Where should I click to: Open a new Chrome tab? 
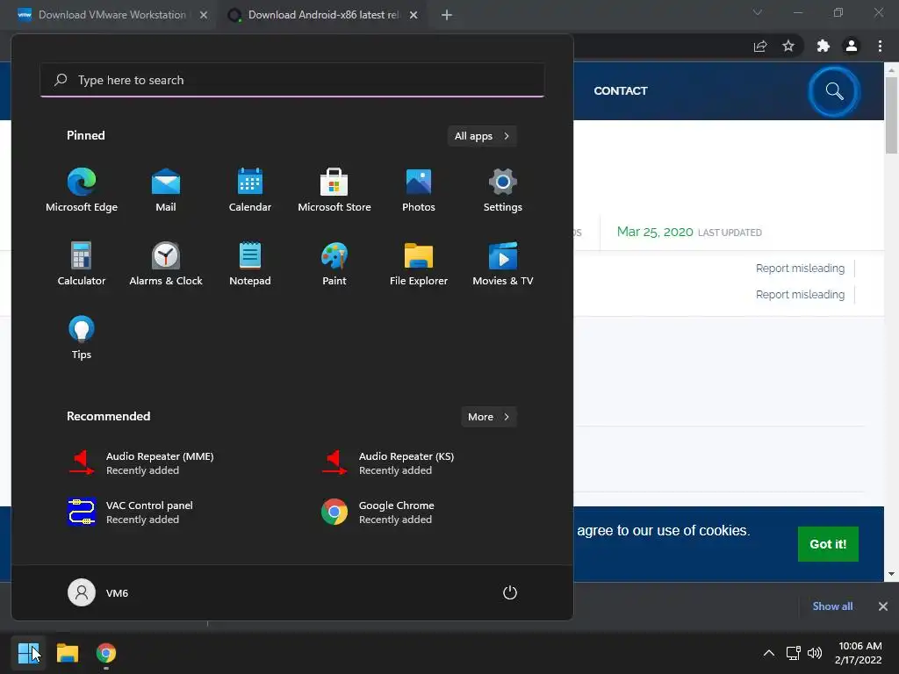click(x=447, y=15)
